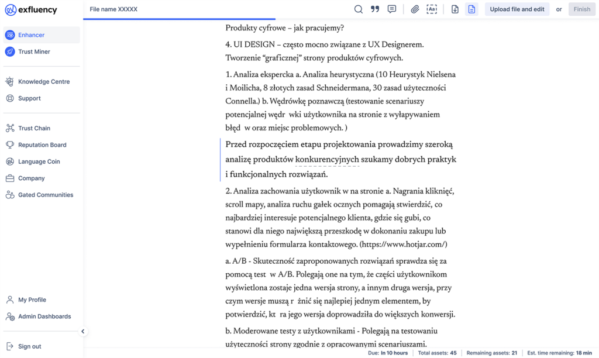Click the download file icon
The height and width of the screenshot is (358, 599).
point(455,9)
